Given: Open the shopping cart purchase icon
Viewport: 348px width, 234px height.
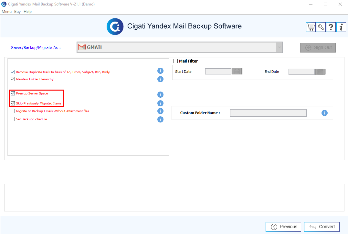Looking at the screenshot, I should coord(311,27).
